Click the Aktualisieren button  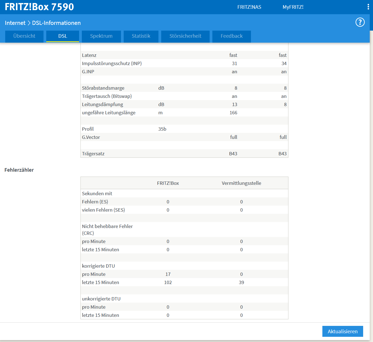343,331
